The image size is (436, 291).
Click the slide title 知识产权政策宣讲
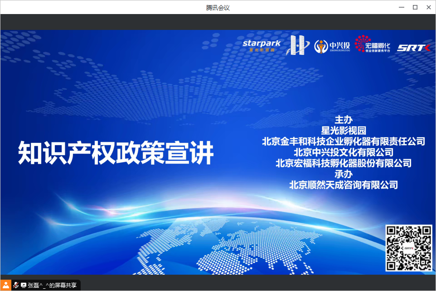coord(116,153)
